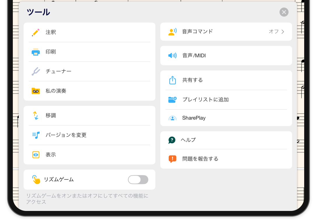The height and width of the screenshot is (222, 317).
Task: Click the pencil icon for 注釈
Action: (36, 32)
